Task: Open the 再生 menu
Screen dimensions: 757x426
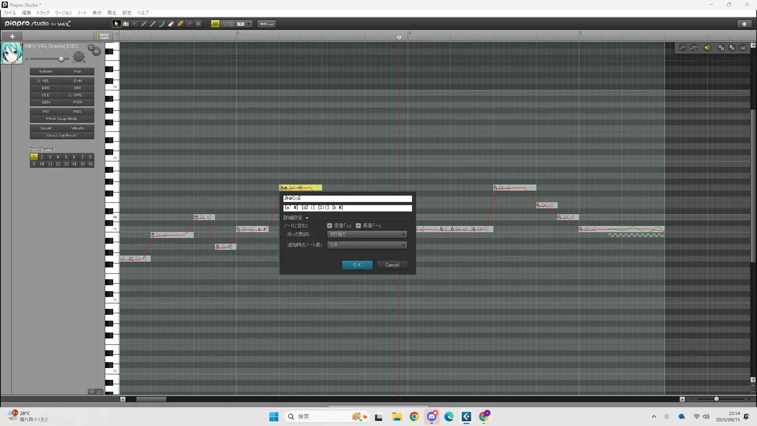Action: (x=112, y=13)
